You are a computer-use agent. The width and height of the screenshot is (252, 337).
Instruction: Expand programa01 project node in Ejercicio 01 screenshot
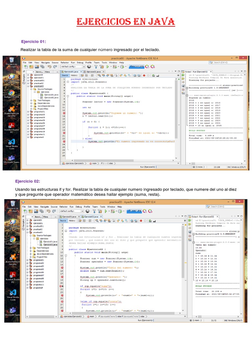click(x=28, y=112)
